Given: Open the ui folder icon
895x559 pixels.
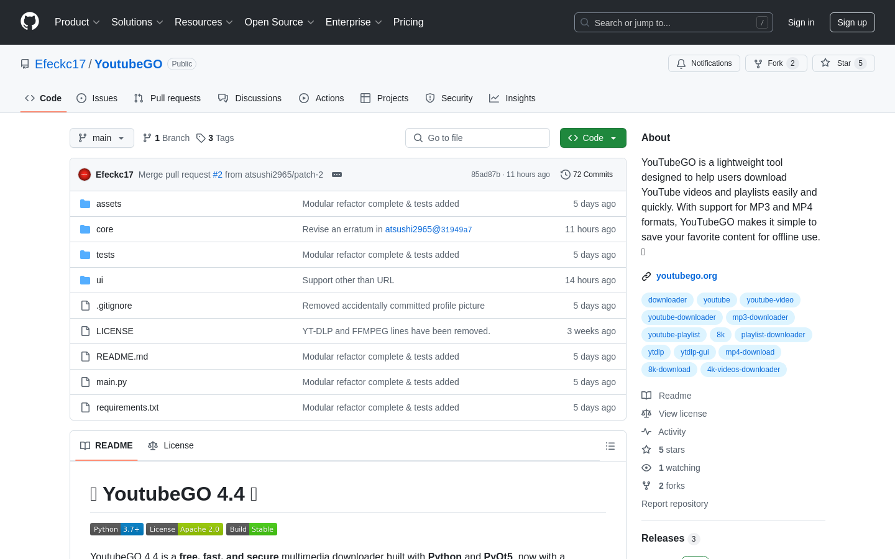Looking at the screenshot, I should coord(85,280).
